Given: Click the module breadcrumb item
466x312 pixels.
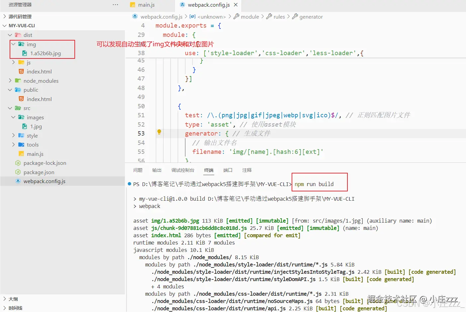Looking at the screenshot, I should (250, 17).
